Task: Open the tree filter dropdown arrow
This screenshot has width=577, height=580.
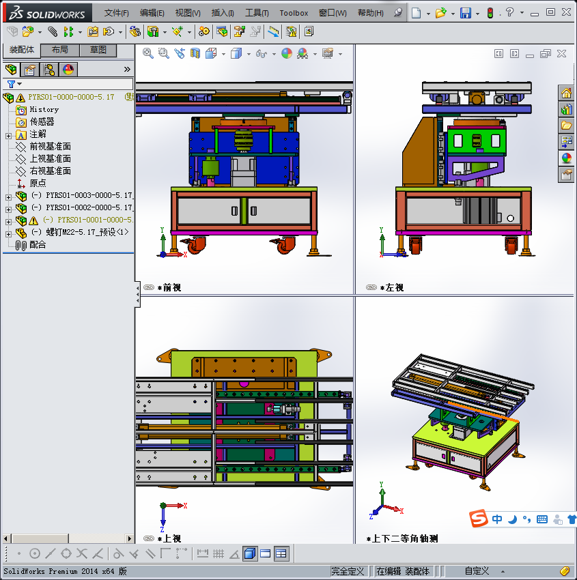Action: tap(20, 84)
